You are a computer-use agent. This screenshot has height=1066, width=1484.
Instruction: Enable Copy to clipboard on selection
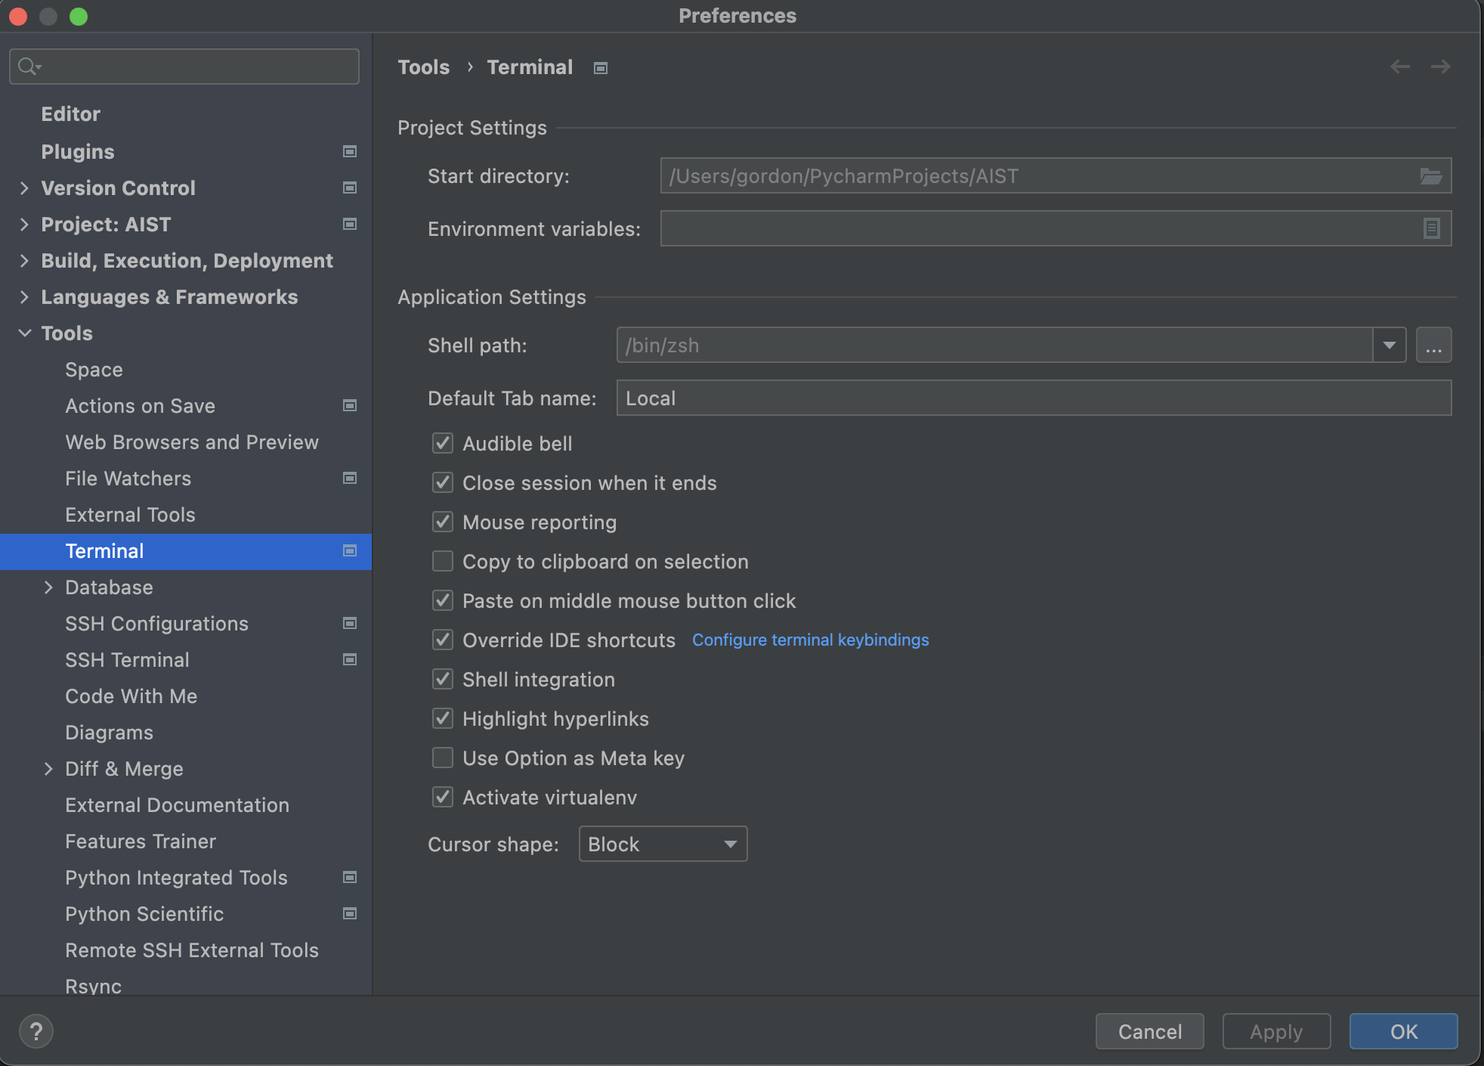tap(443, 562)
